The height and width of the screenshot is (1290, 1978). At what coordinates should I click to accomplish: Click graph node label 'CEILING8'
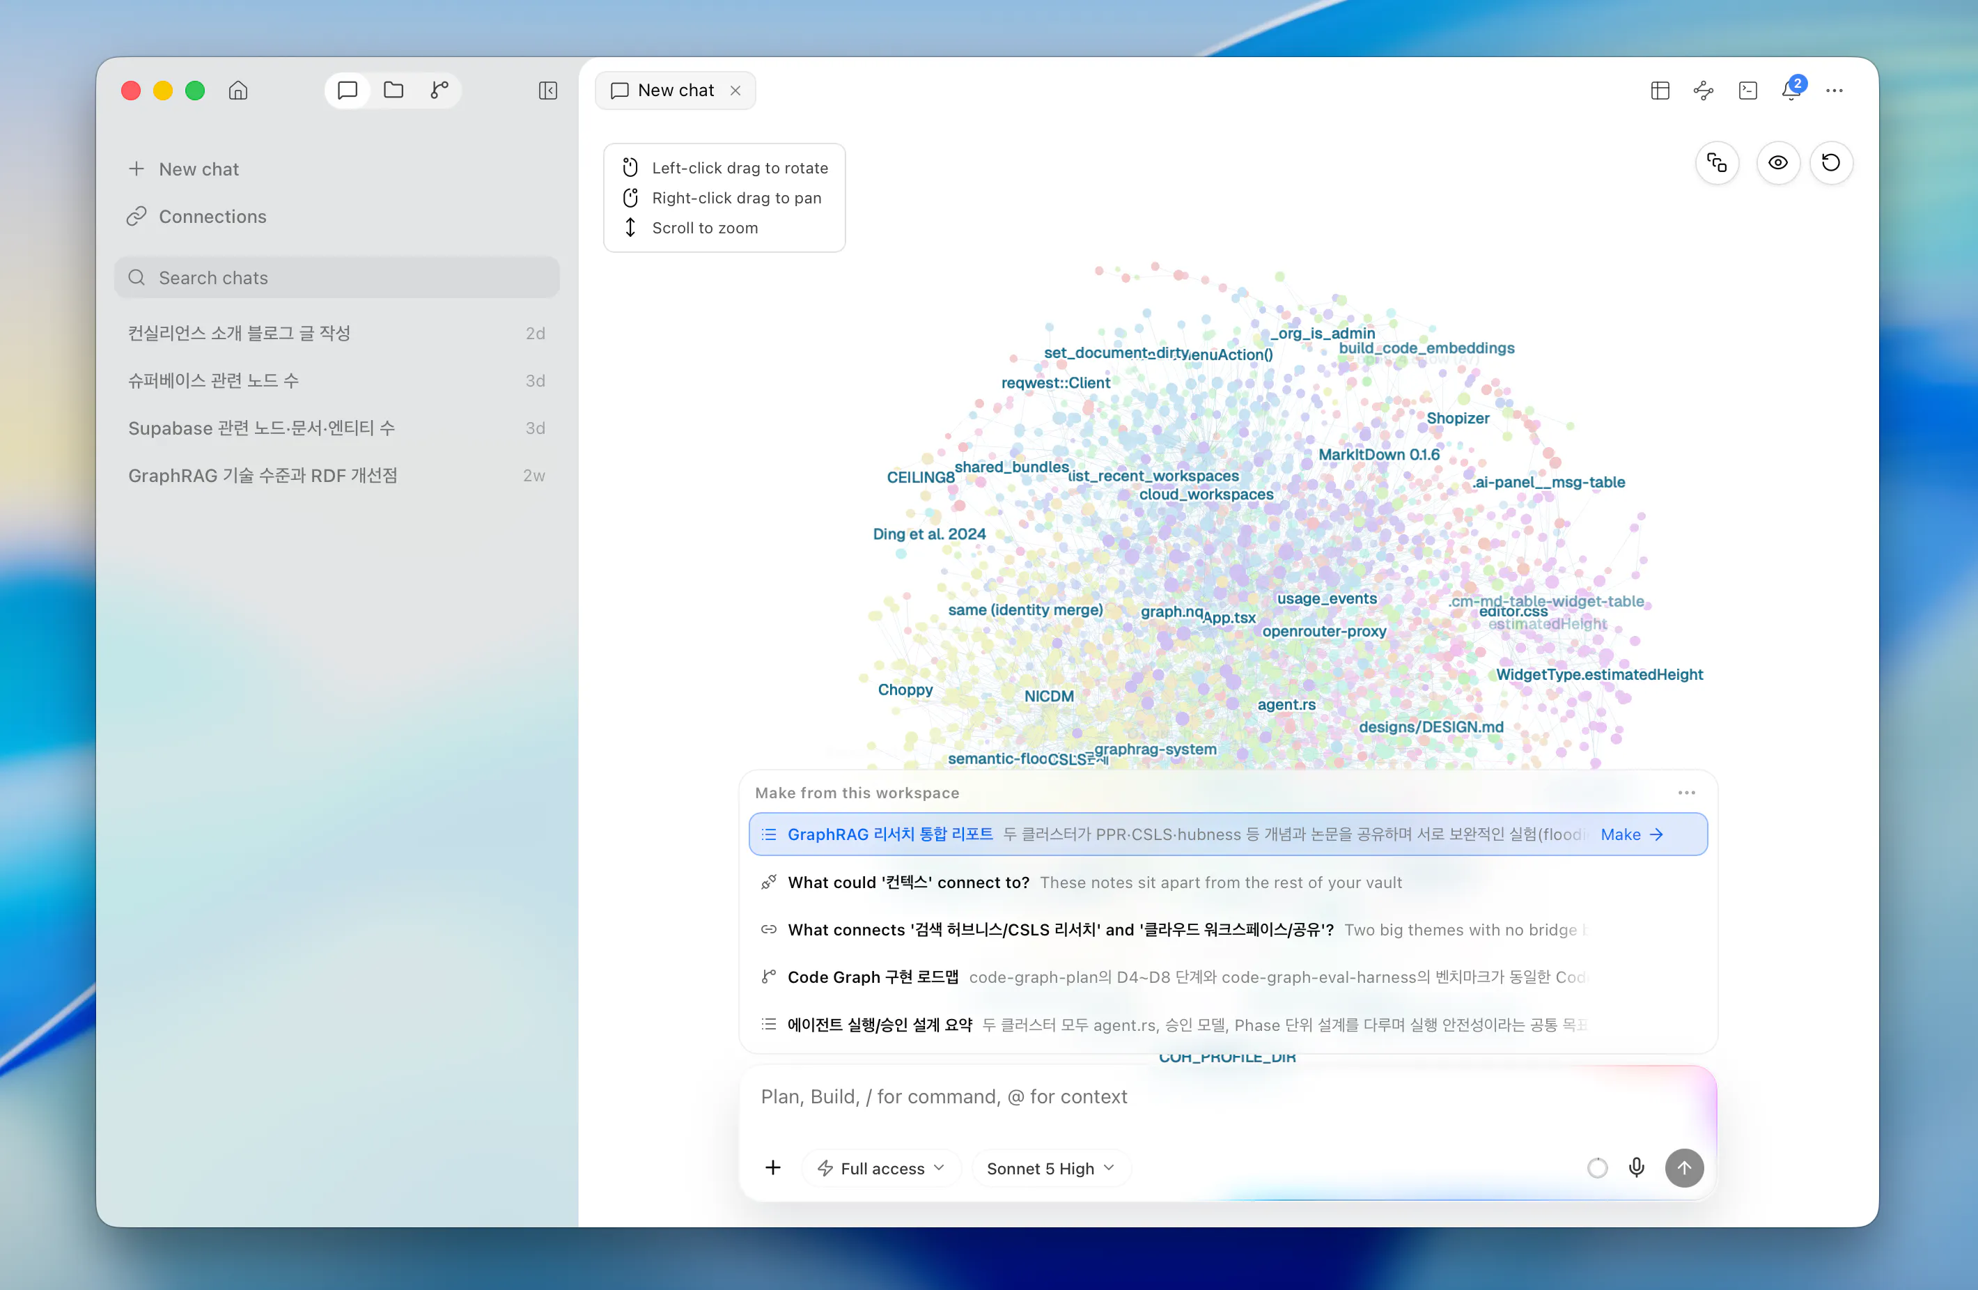pos(920,476)
